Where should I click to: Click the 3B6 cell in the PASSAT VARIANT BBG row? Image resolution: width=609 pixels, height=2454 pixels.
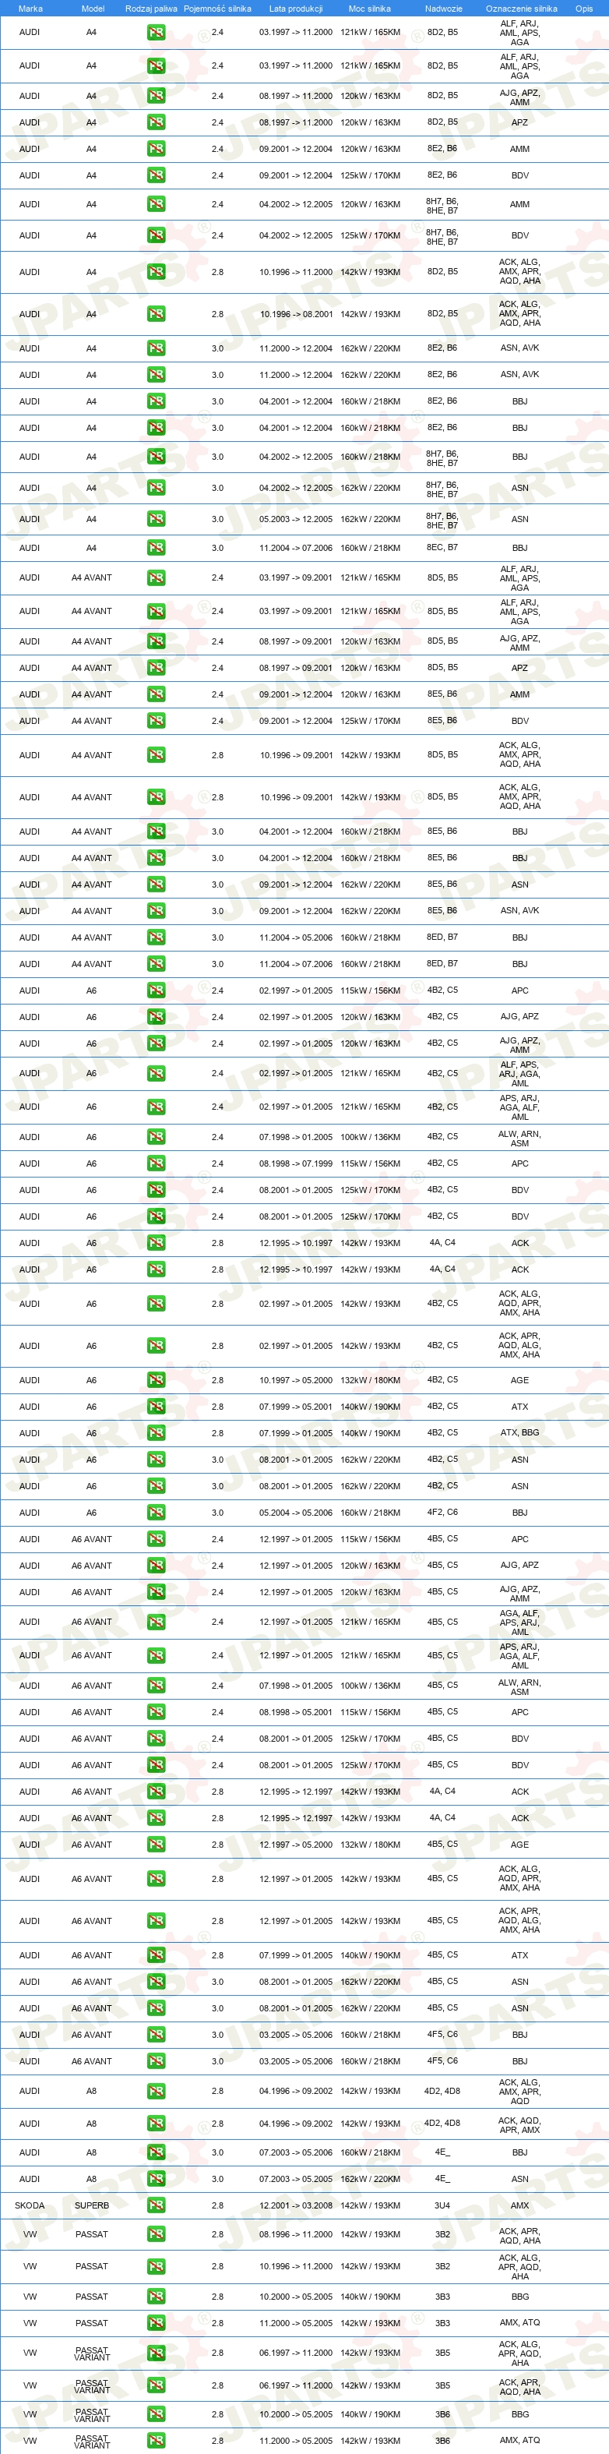[x=442, y=2414]
